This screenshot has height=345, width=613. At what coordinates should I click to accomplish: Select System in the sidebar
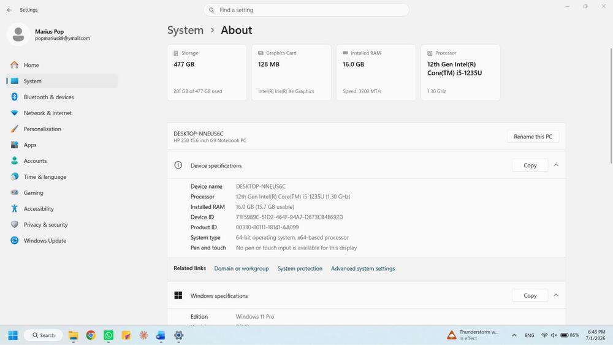[x=62, y=81]
